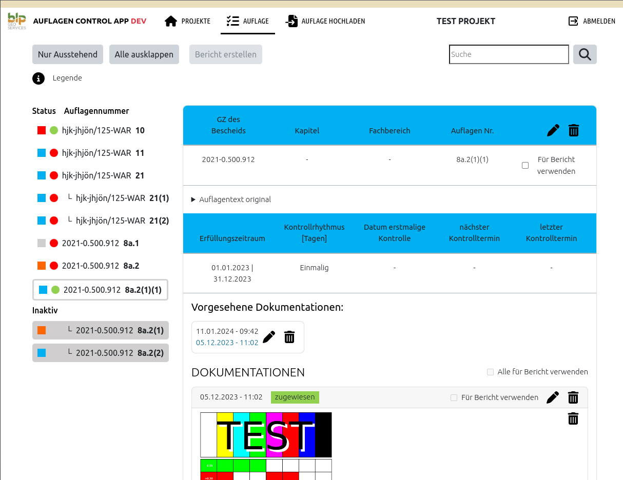Tick 'Für Bericht verwenden' on the 05.12.2023 documentation
Image resolution: width=623 pixels, height=480 pixels.
point(454,397)
